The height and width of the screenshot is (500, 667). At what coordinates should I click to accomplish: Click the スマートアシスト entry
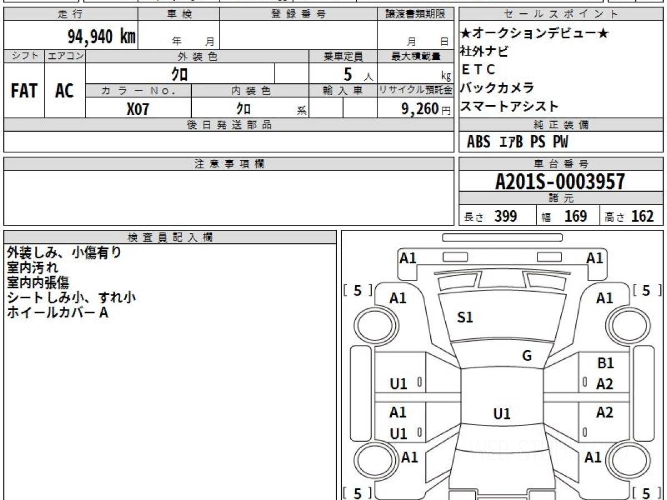509,106
